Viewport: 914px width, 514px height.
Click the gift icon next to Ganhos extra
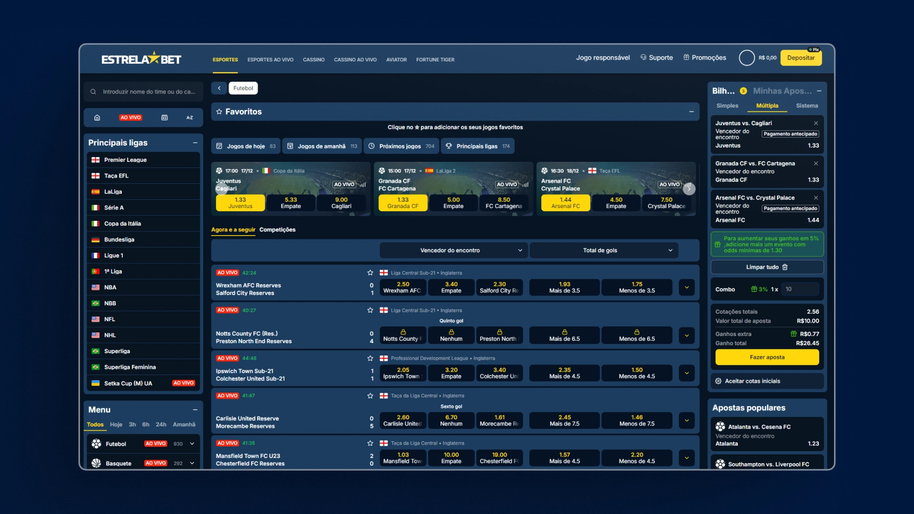point(794,334)
